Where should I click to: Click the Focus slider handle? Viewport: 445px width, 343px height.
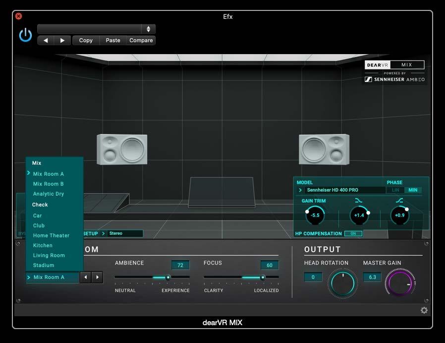(x=263, y=277)
